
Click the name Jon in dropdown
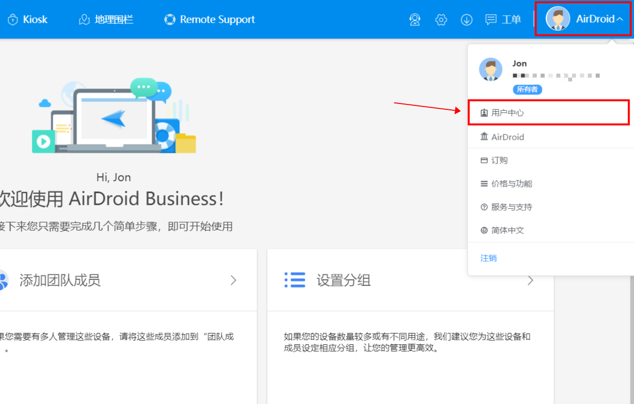pyautogui.click(x=520, y=64)
